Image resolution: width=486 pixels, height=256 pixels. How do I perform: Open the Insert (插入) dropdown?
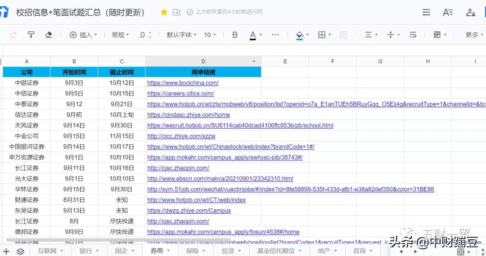tap(83, 35)
